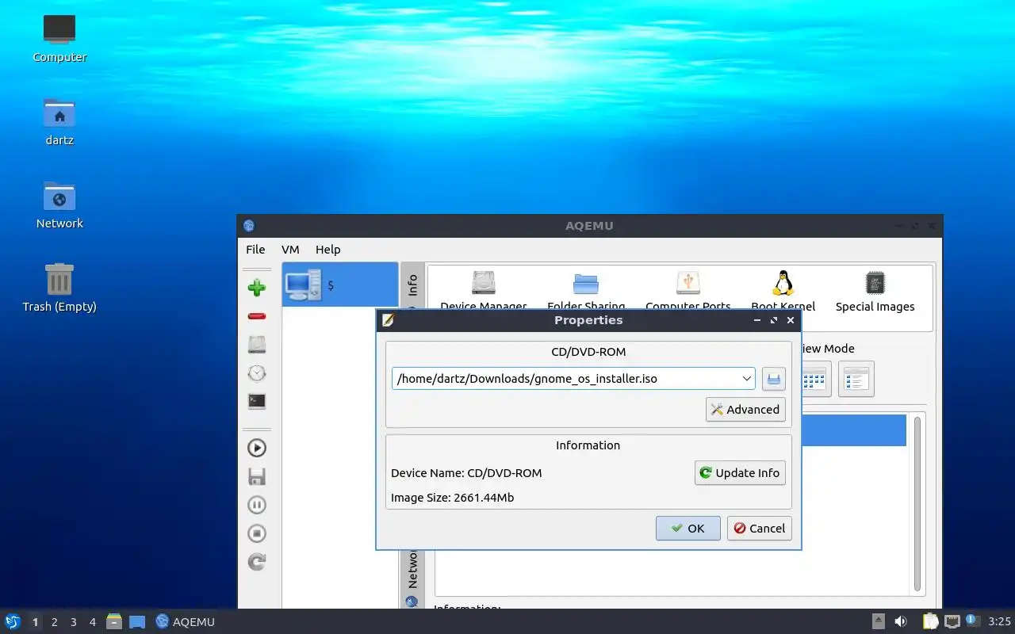Switch to workspace 3

point(73,622)
